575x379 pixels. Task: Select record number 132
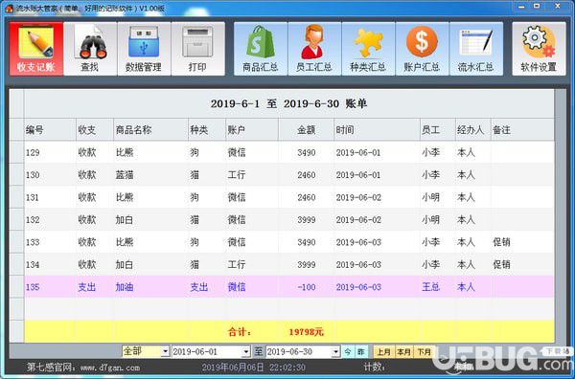click(33, 220)
